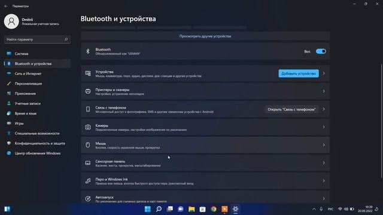383x215 pixels.
Task: Click the AutoPlay icon in the Автозапуск row
Action: click(x=88, y=198)
